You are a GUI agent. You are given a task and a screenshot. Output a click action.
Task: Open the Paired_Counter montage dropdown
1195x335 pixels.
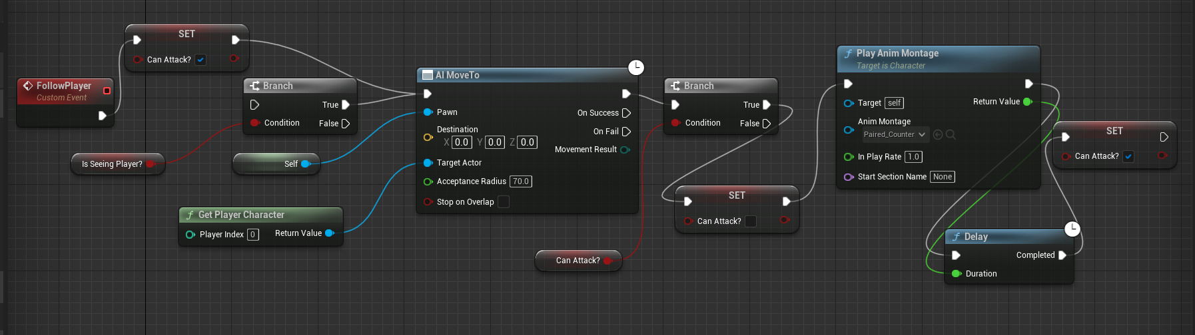pos(895,134)
